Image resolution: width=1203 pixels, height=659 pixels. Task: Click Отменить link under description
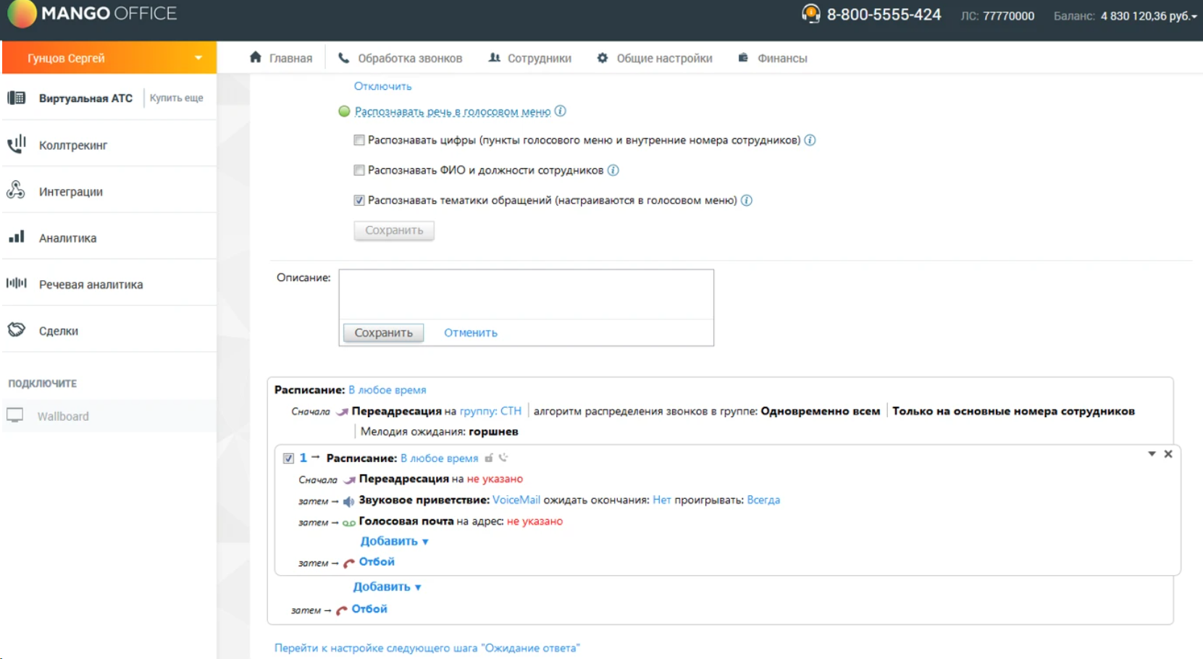pos(471,332)
